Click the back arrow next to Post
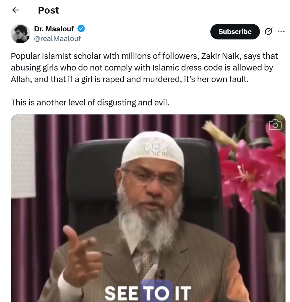 point(16,10)
